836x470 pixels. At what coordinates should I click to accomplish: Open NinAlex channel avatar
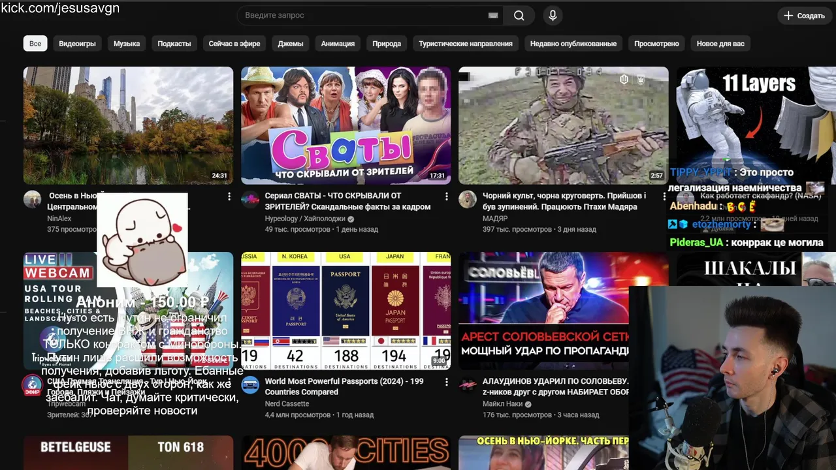32,199
